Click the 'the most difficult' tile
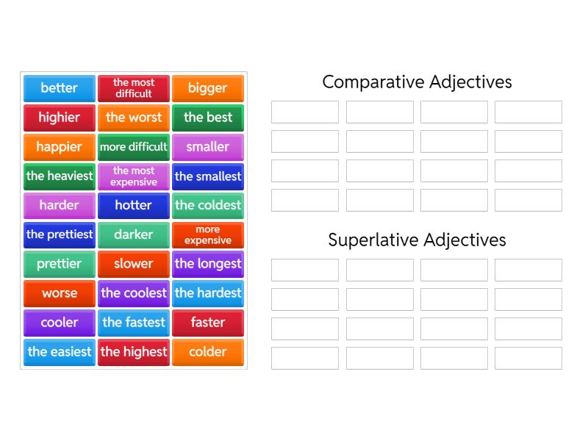588x441 pixels. tap(133, 88)
